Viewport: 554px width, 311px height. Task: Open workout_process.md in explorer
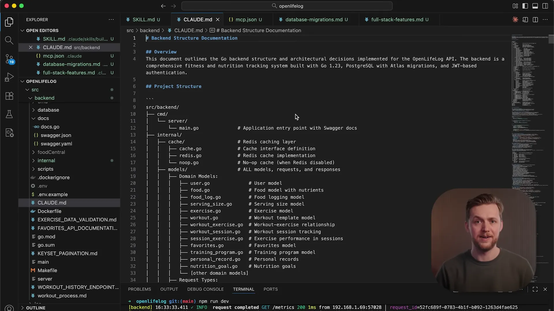point(62,296)
